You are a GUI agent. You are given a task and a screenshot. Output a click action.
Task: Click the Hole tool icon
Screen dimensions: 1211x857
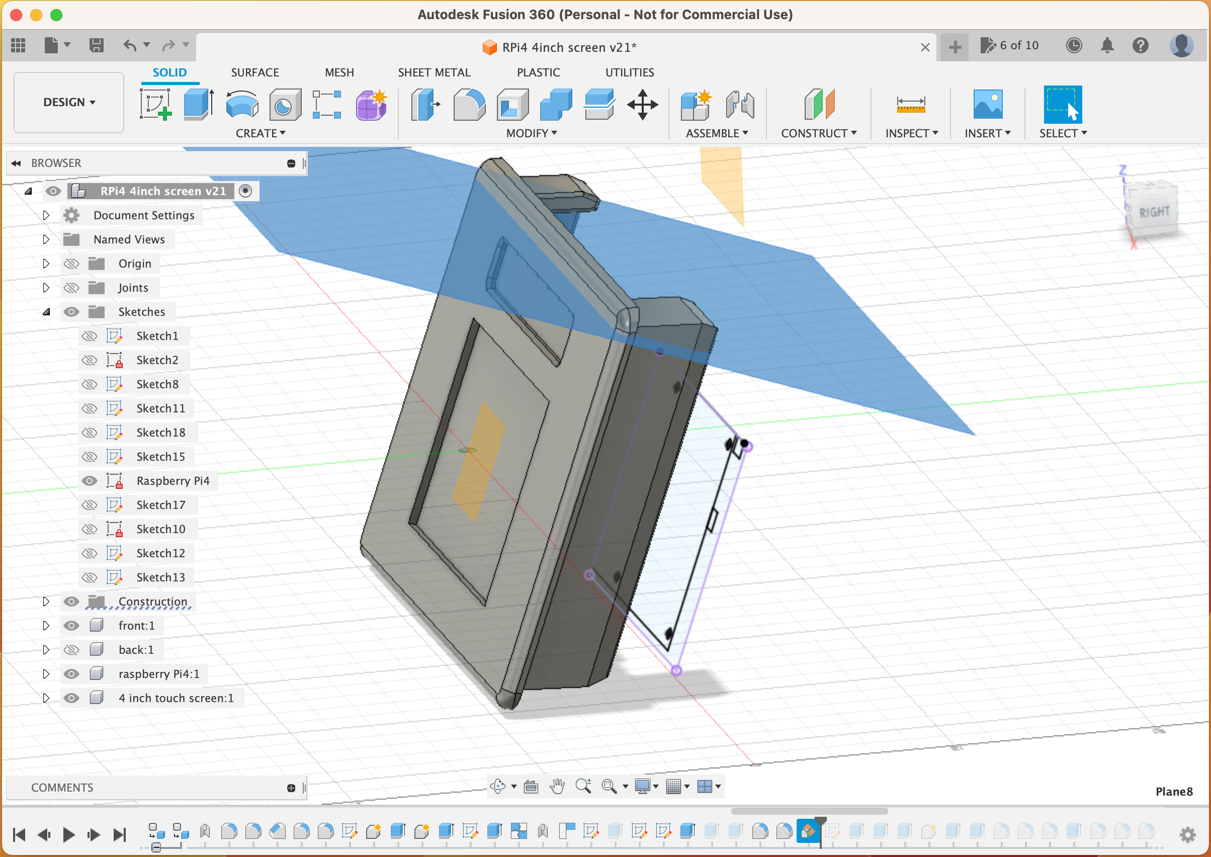(x=285, y=104)
